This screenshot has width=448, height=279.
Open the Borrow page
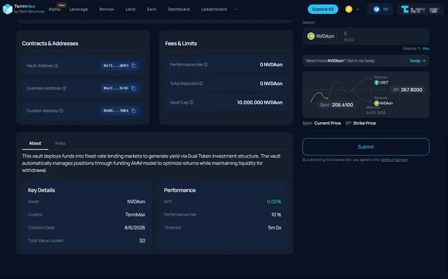pos(107,9)
